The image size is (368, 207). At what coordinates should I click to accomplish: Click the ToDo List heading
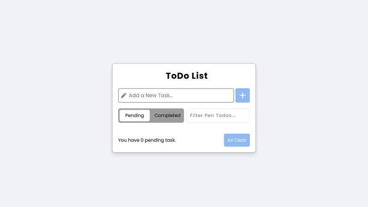pyautogui.click(x=187, y=76)
